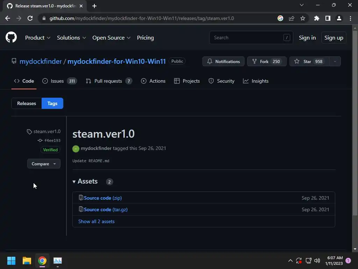This screenshot has height=269, width=358.
Task: Open network status tray icon
Action: tap(308, 261)
